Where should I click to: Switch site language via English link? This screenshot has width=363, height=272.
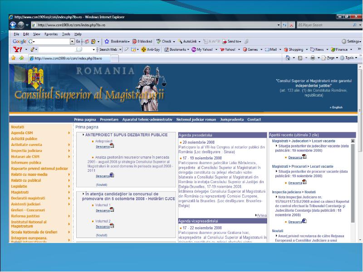pos(337,107)
